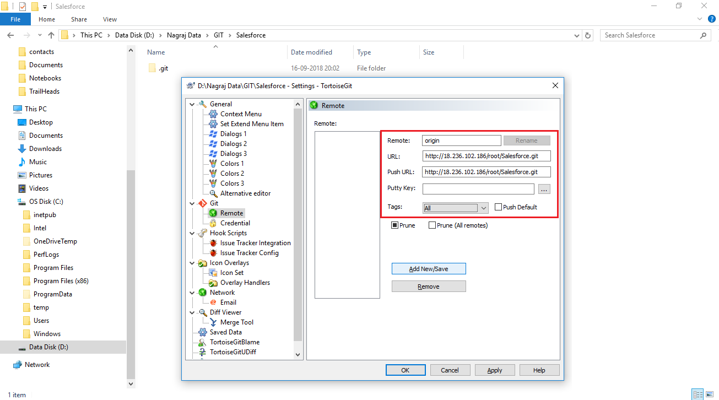Open the Home ribbon tab
The height and width of the screenshot is (400, 719).
click(47, 19)
